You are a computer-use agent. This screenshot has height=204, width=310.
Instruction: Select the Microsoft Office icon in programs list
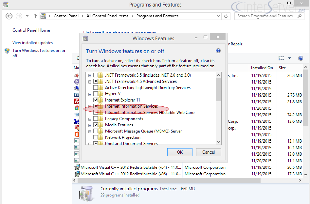point(77,134)
